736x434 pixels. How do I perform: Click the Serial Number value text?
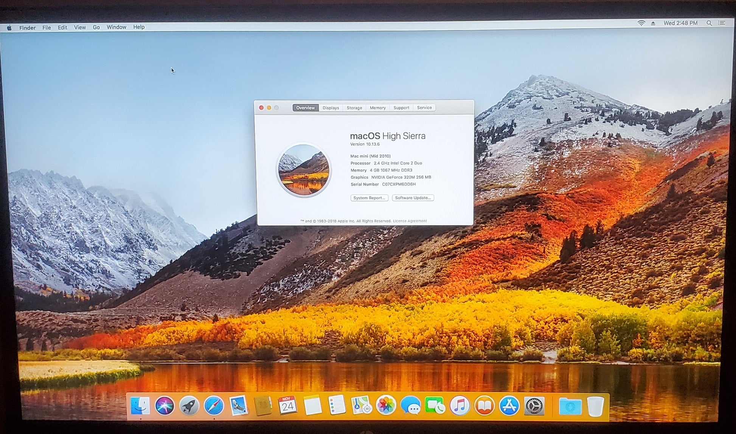pyautogui.click(x=399, y=184)
